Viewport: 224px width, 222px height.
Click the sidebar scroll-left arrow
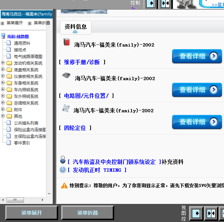pyautogui.click(x=3, y=200)
